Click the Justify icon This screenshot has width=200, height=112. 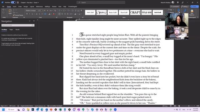pyautogui.click(x=67, y=14)
